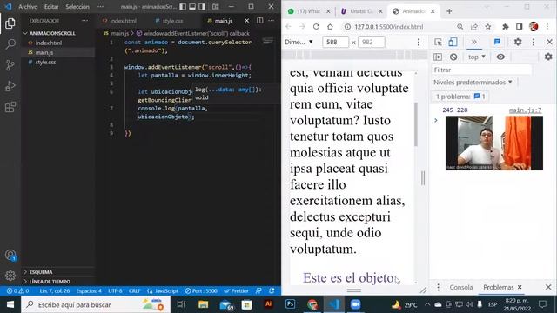The height and width of the screenshot is (313, 557).
Task: Open style.css in the explorer
Action: [45, 62]
